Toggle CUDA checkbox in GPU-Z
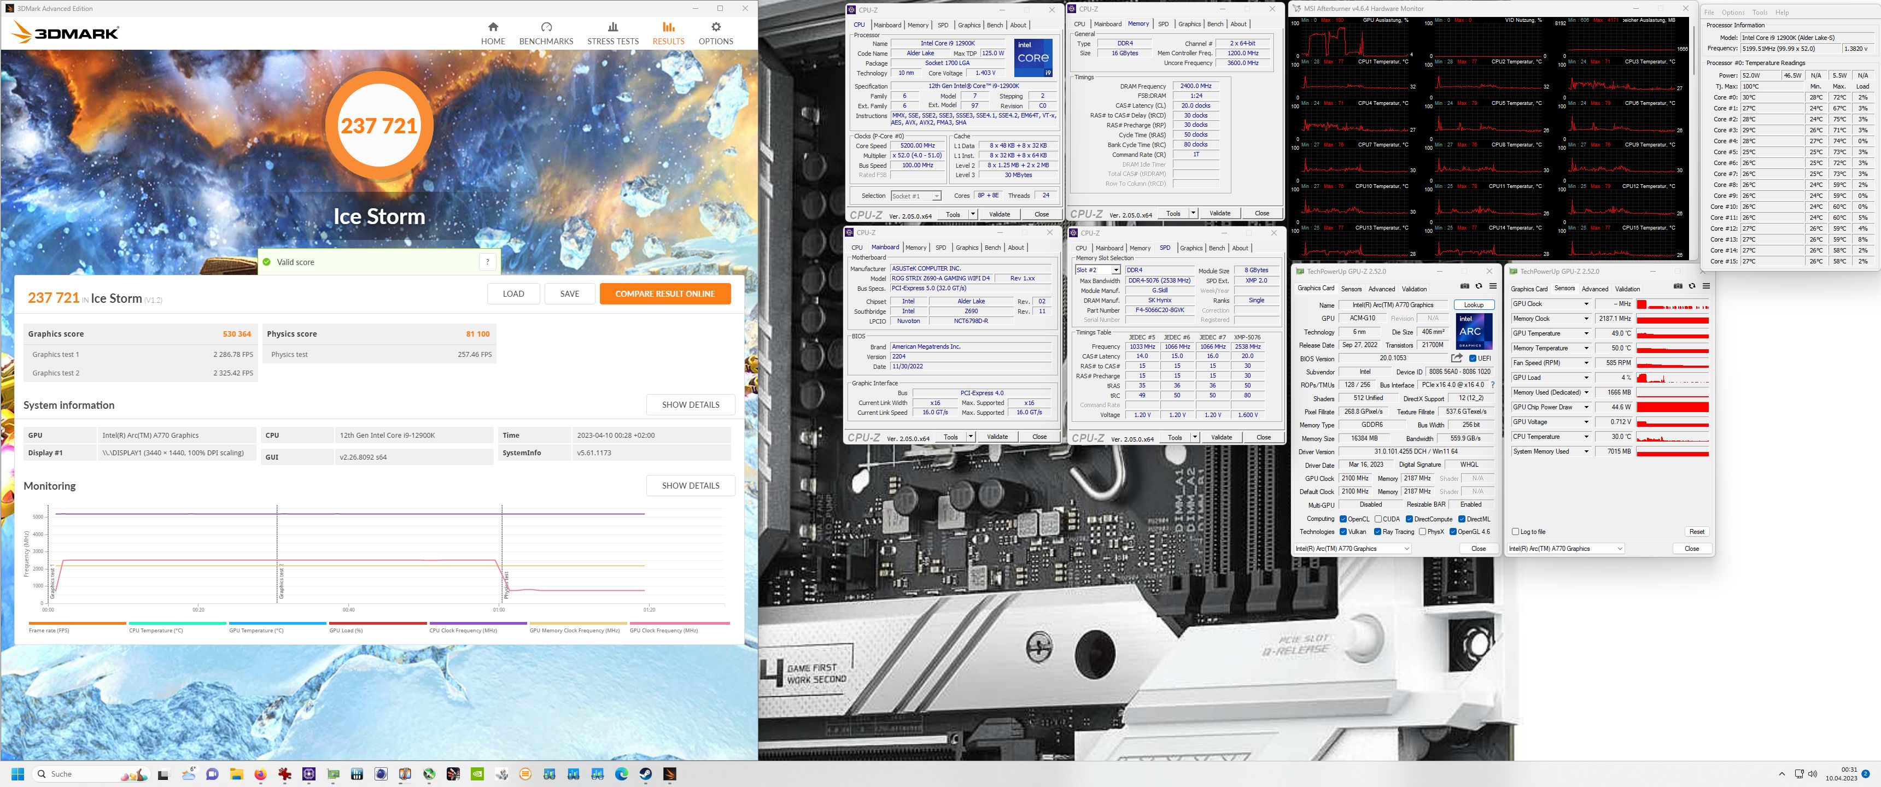 pyautogui.click(x=1377, y=519)
